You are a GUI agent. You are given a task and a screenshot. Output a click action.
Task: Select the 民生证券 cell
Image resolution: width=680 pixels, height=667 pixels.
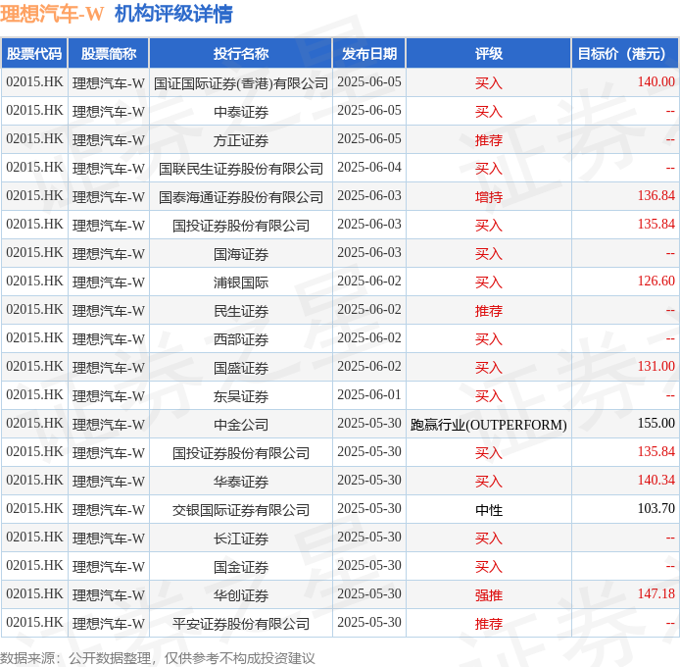pyautogui.click(x=241, y=311)
